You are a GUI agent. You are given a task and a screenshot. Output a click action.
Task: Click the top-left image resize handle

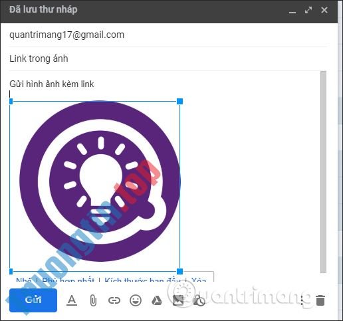(11, 102)
